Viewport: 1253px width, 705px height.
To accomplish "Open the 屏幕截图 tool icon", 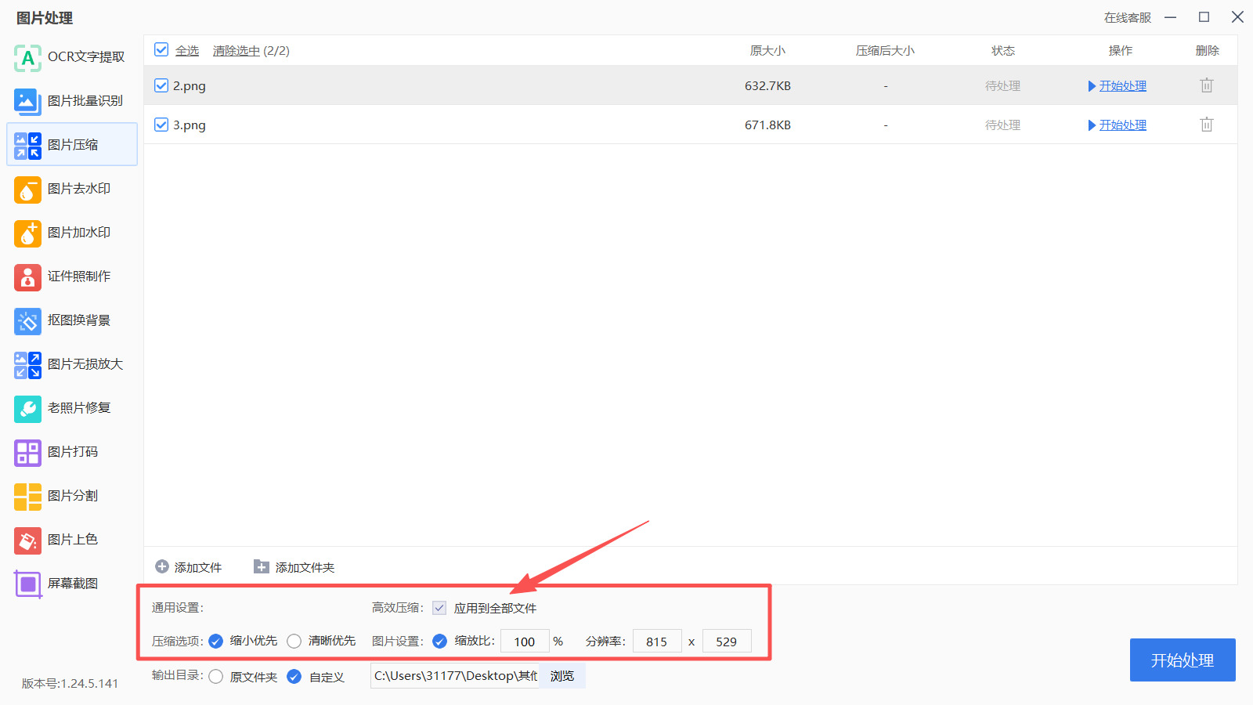I will point(27,584).
